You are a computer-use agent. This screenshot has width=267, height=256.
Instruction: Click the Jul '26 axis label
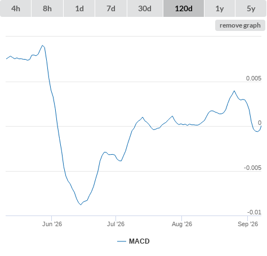click(115, 224)
